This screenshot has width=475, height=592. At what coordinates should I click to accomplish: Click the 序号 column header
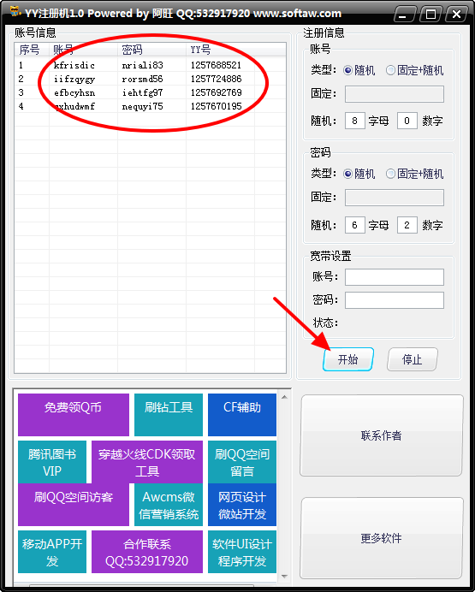(32, 50)
